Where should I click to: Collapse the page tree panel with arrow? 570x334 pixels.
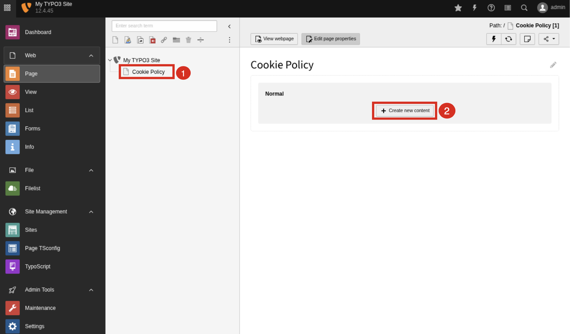tap(229, 26)
